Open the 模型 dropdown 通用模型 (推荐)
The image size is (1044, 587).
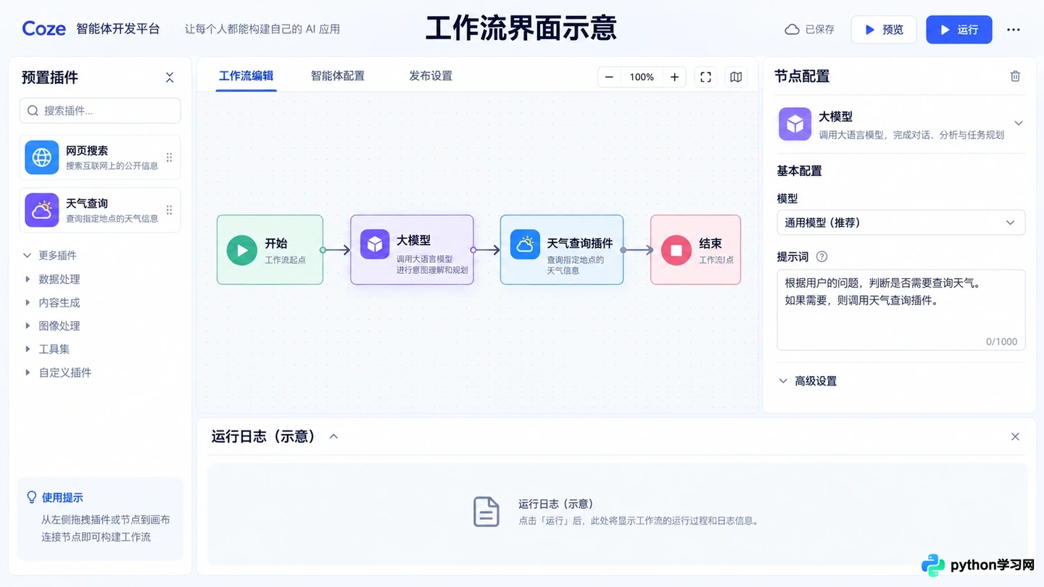901,222
